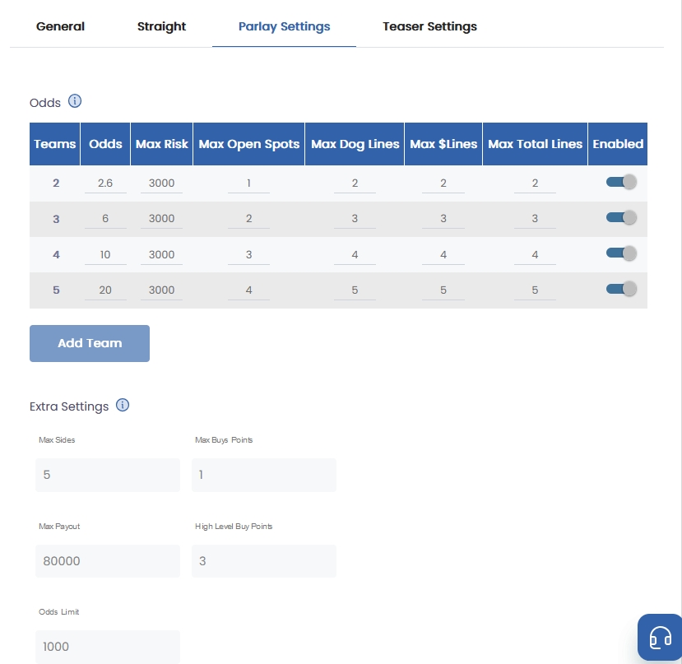Toggle the Enabled switch for 4 teams
Viewport: 682px width, 664px height.
click(x=621, y=253)
